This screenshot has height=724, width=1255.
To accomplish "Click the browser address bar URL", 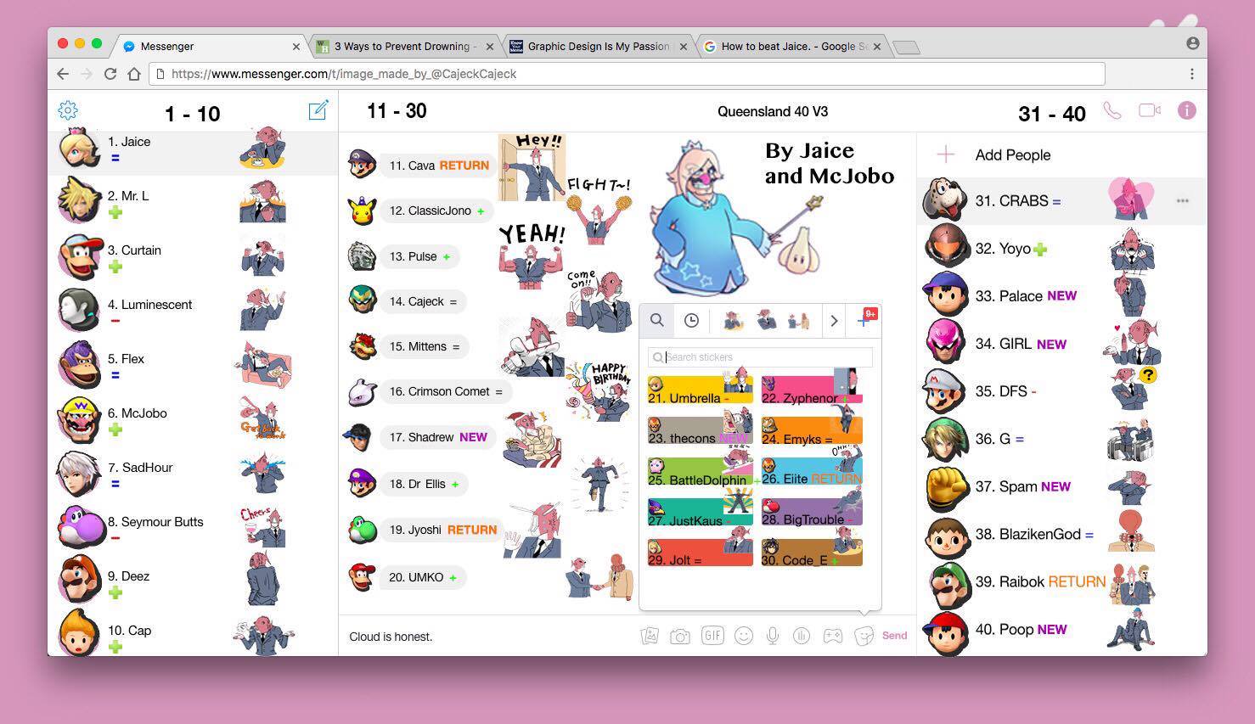I will (x=627, y=74).
